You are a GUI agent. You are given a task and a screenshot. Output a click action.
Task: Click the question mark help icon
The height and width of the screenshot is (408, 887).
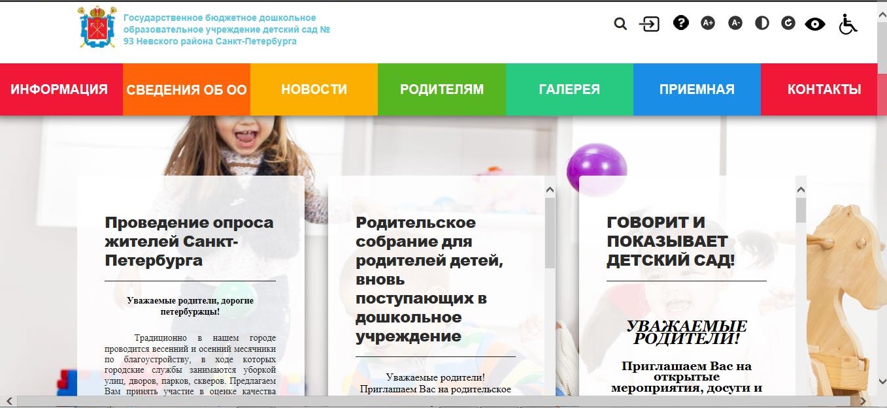(681, 24)
